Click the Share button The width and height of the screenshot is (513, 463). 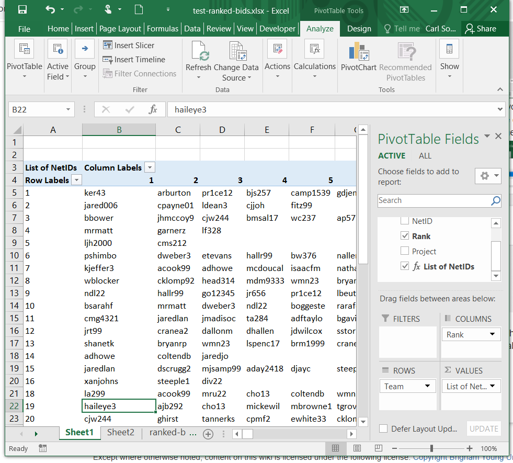481,29
